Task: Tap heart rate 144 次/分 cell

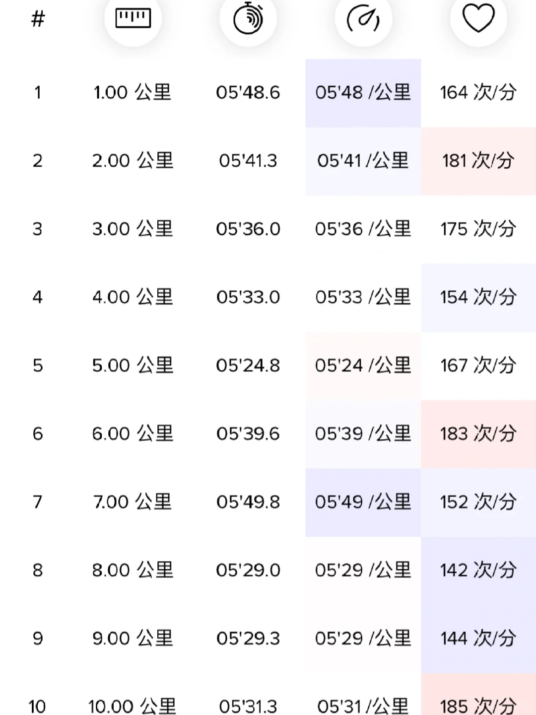Action: pos(478,639)
